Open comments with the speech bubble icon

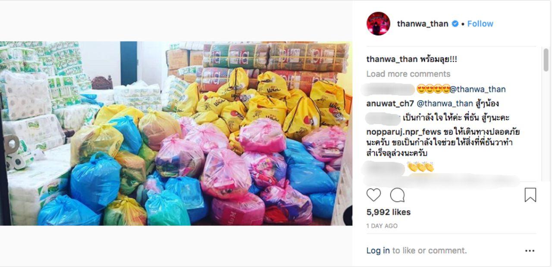point(397,195)
